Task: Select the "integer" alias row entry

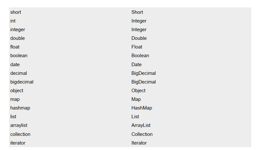Action: (17, 30)
